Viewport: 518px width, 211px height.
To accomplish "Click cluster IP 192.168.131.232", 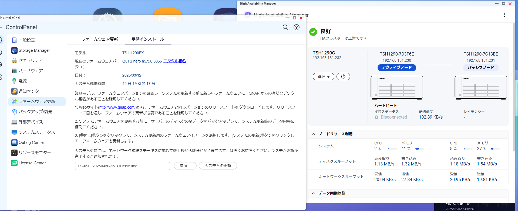I will pos(327,58).
